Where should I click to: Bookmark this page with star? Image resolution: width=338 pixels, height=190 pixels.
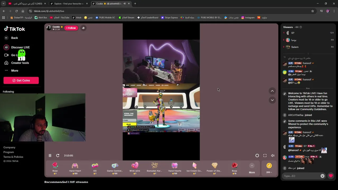[x=313, y=11]
